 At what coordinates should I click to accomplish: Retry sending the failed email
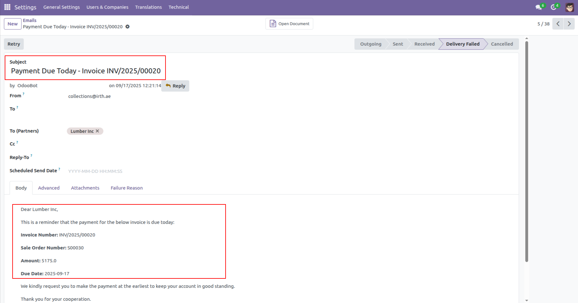click(x=14, y=44)
